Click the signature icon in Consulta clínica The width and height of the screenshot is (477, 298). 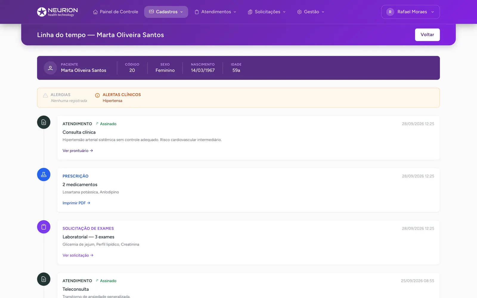pos(97,123)
